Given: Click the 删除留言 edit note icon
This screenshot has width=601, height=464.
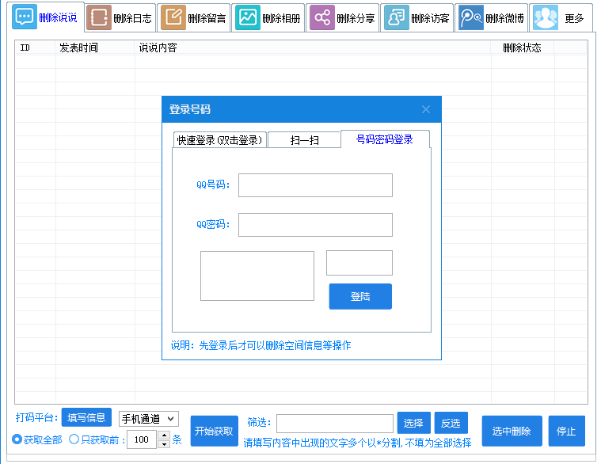Looking at the screenshot, I should click(173, 17).
